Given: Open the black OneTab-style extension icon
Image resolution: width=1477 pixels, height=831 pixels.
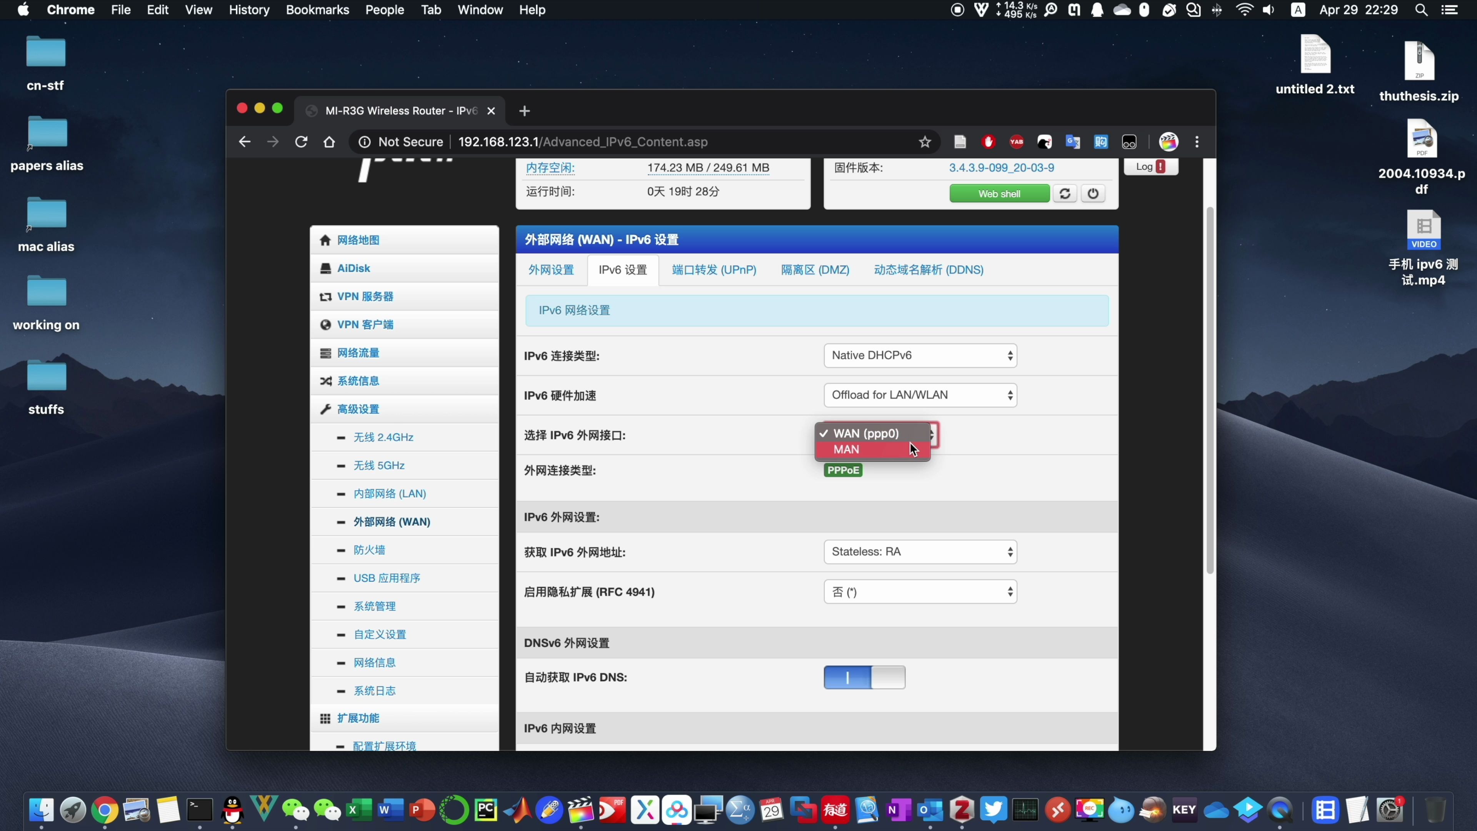Looking at the screenshot, I should (1129, 142).
